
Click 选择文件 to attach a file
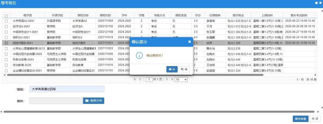coord(94,101)
